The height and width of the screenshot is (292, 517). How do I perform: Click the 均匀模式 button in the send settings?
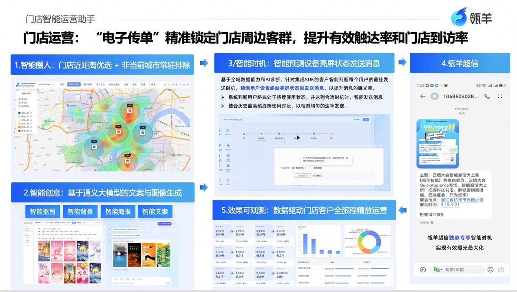click(316, 176)
